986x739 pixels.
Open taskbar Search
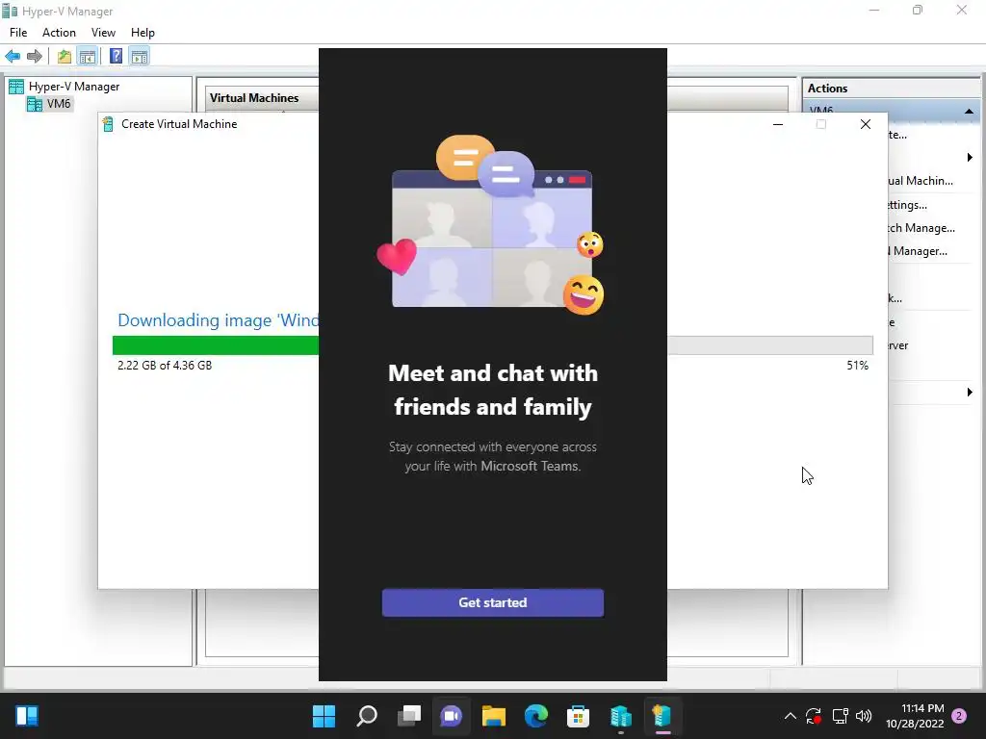367,716
